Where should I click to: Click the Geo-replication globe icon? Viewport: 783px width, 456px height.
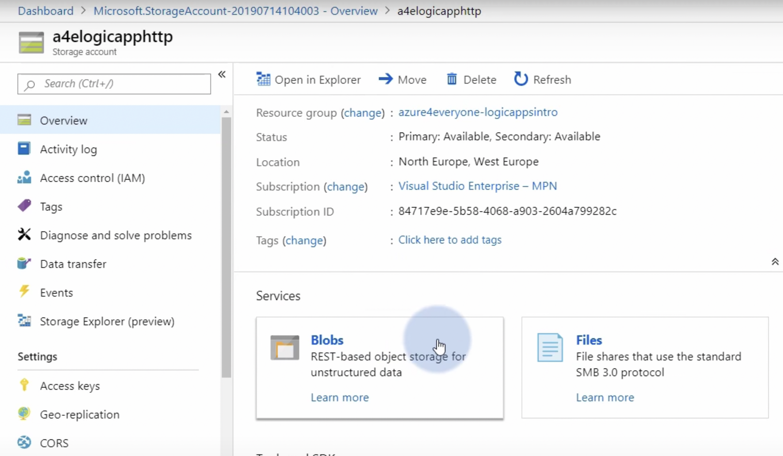(x=24, y=413)
